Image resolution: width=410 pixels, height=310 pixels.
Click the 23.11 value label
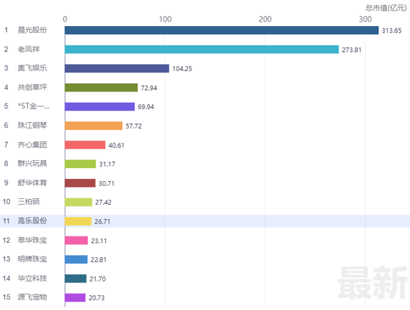tap(99, 241)
